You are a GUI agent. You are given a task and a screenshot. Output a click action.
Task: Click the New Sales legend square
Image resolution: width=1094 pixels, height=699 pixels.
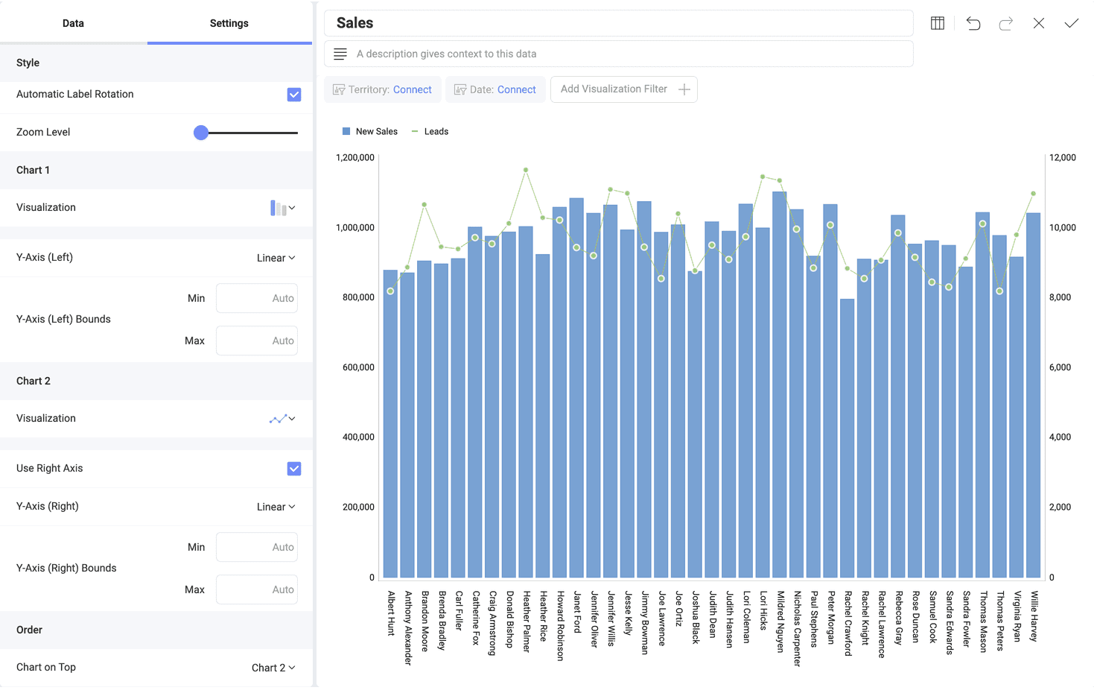(x=346, y=131)
